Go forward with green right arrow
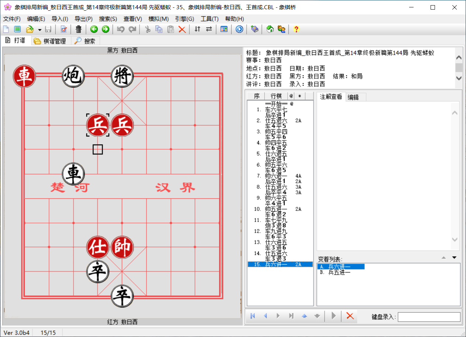 pyautogui.click(x=106, y=29)
